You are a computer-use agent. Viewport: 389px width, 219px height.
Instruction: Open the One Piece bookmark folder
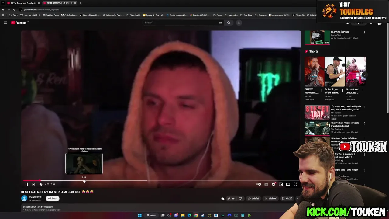click(246, 15)
